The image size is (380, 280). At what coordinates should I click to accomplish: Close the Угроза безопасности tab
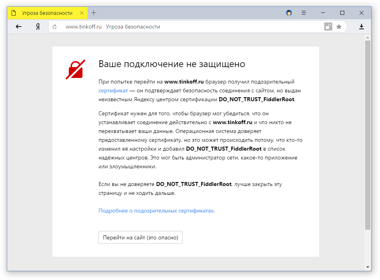[x=82, y=13]
